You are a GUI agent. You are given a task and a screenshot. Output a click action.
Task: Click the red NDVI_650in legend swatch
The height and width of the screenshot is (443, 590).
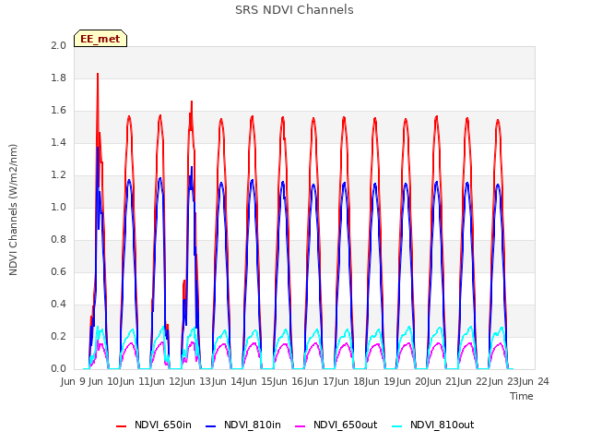(x=121, y=426)
